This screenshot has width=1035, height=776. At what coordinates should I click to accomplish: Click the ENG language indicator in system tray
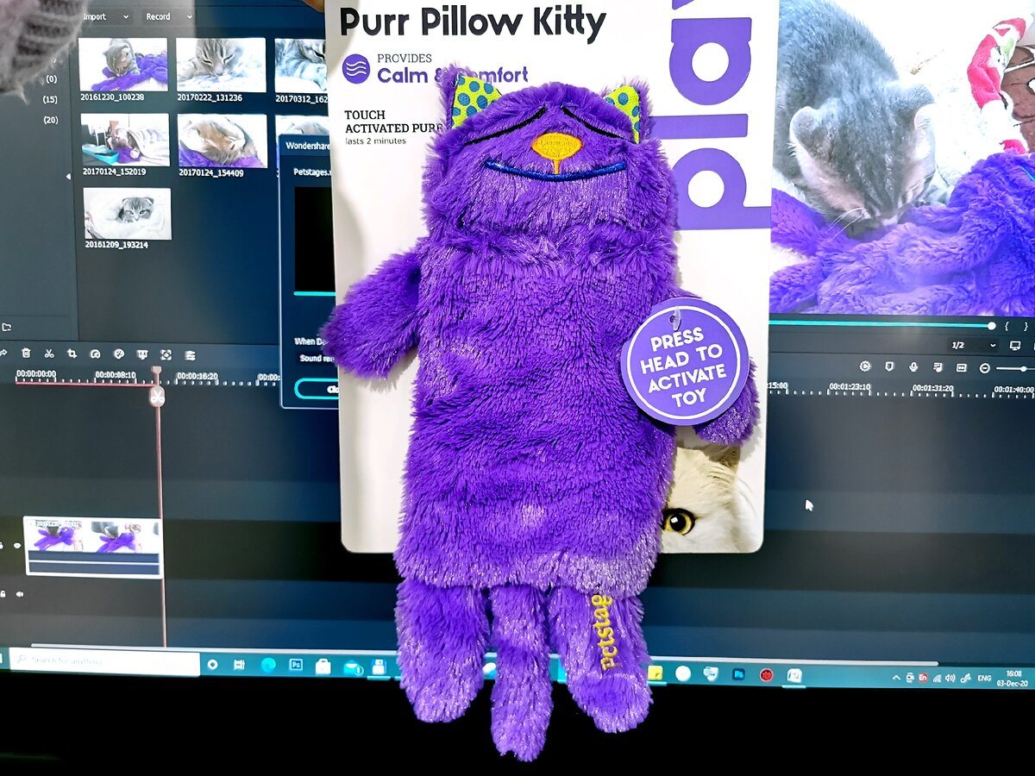(x=983, y=679)
